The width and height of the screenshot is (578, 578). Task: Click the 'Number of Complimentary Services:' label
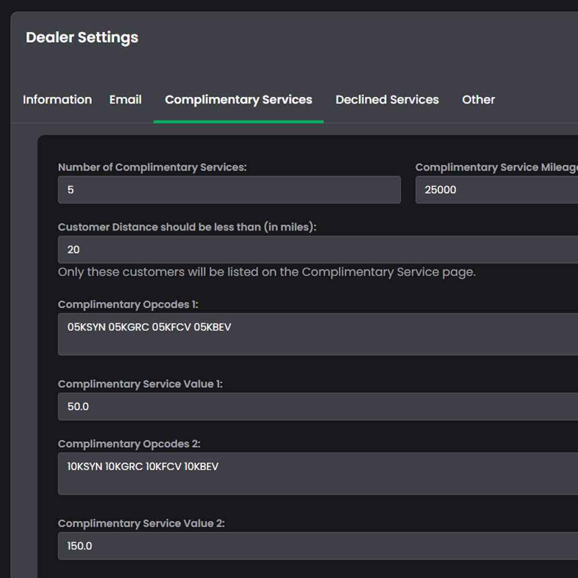pos(152,168)
